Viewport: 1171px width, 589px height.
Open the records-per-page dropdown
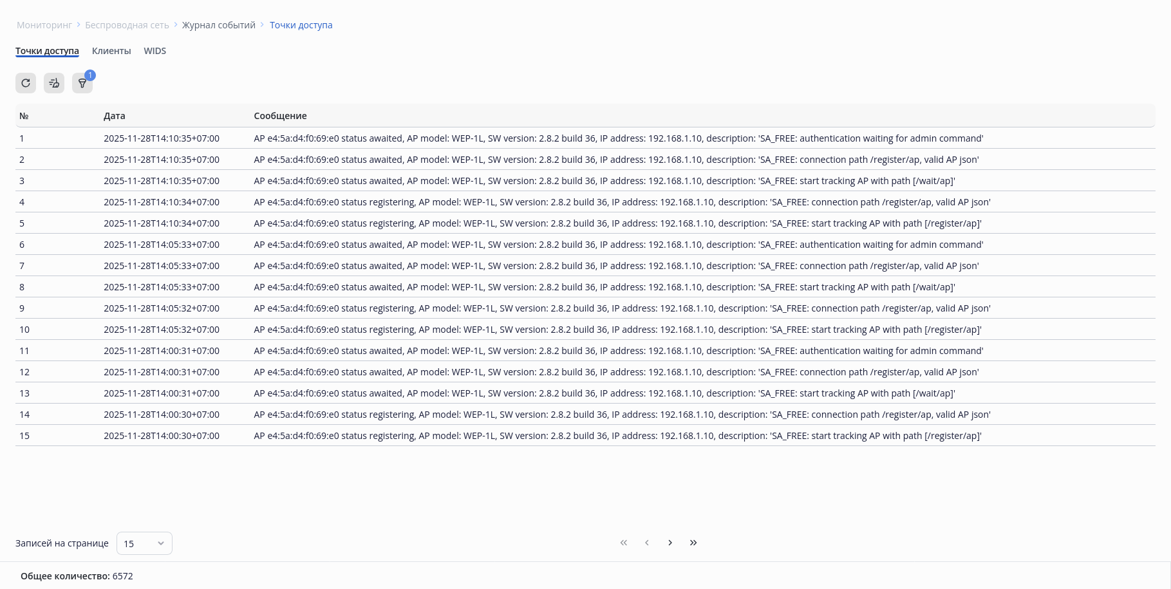tap(144, 543)
